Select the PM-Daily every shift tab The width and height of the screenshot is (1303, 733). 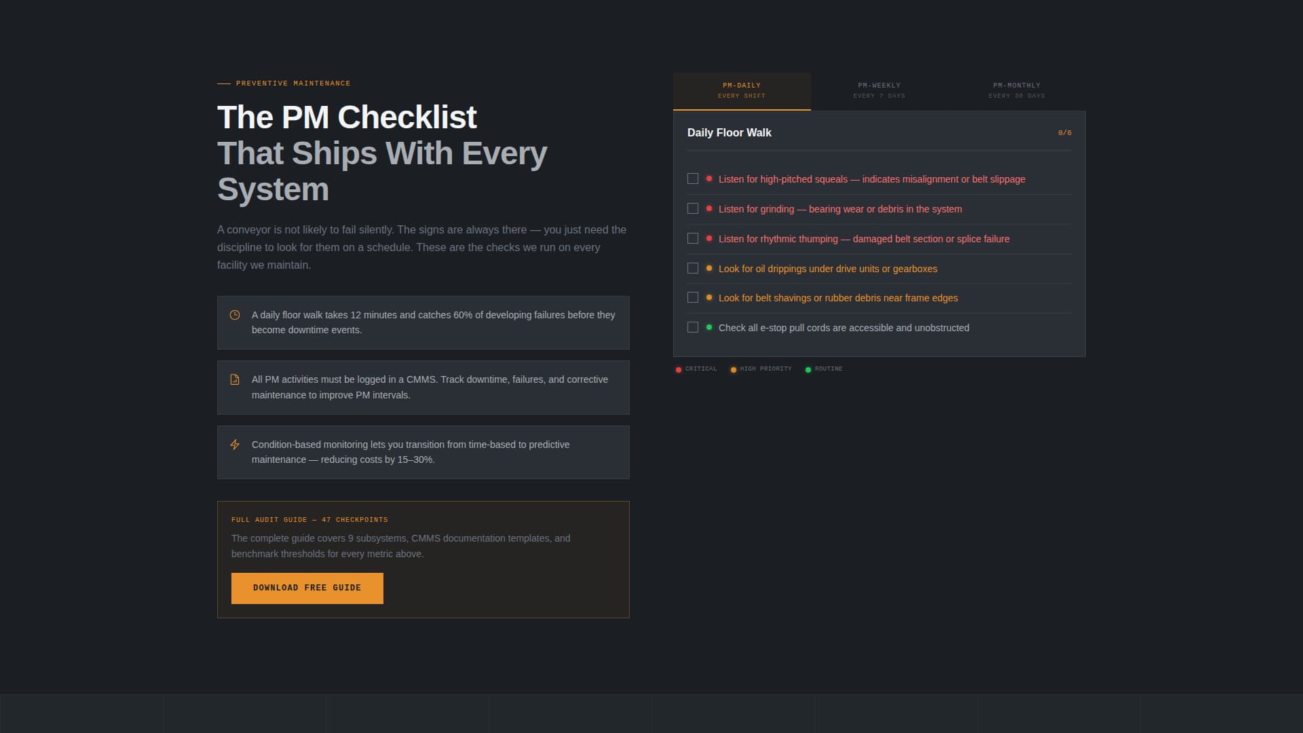click(742, 90)
